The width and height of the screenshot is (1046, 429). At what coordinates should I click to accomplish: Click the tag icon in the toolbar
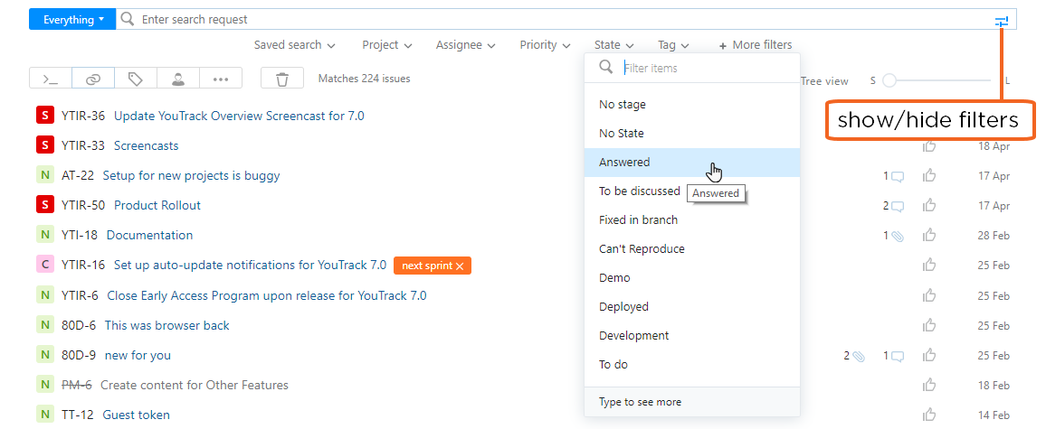click(x=136, y=79)
